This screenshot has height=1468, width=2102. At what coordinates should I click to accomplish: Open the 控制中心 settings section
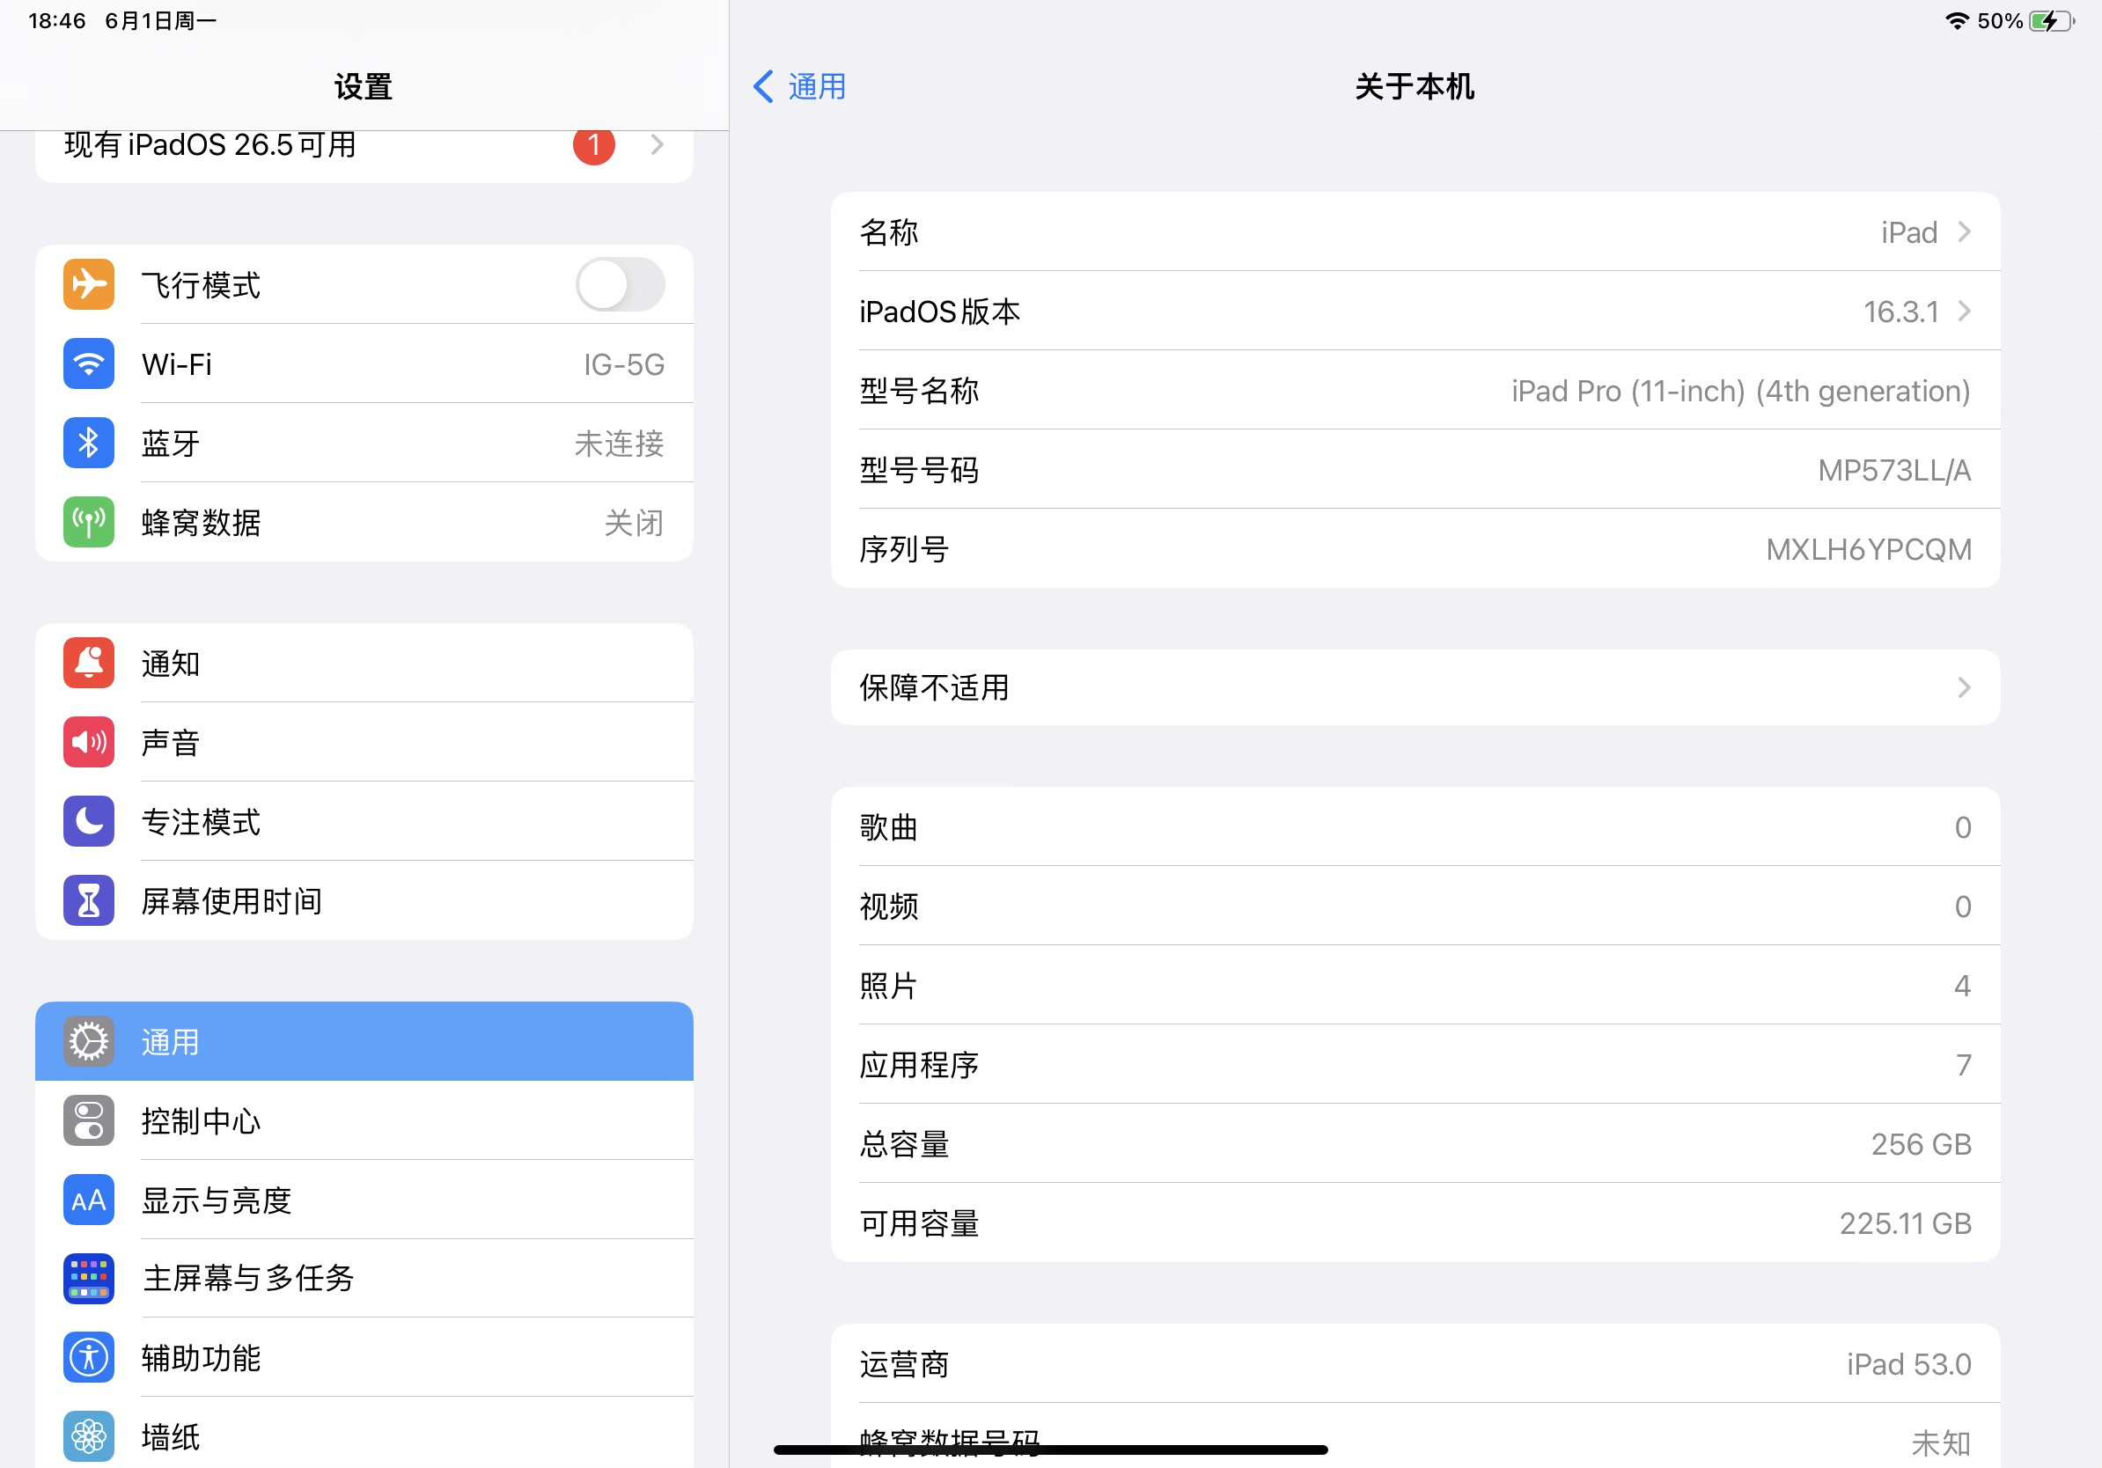[x=364, y=1120]
